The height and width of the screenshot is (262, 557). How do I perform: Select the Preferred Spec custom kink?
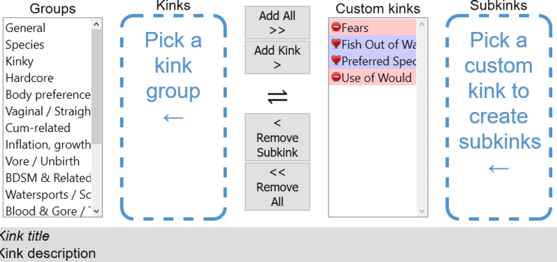(372, 61)
